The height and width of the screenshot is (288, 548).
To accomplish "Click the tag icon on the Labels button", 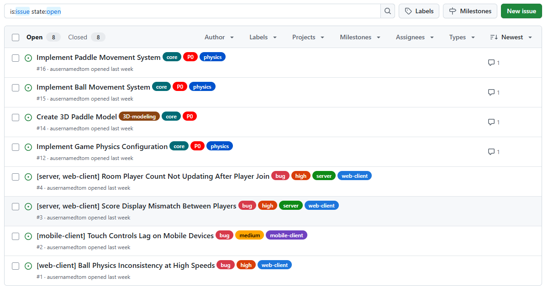I will click(x=409, y=11).
